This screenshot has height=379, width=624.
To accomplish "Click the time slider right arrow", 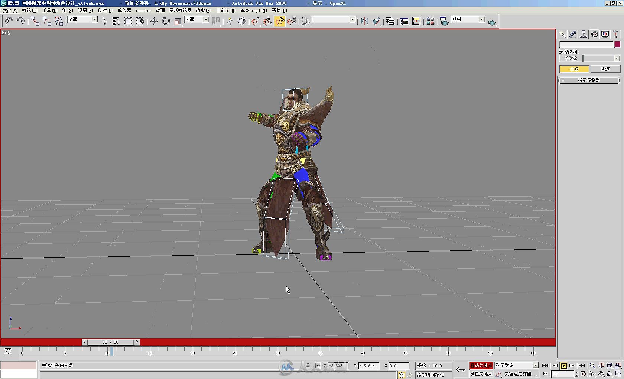I will pyautogui.click(x=137, y=342).
